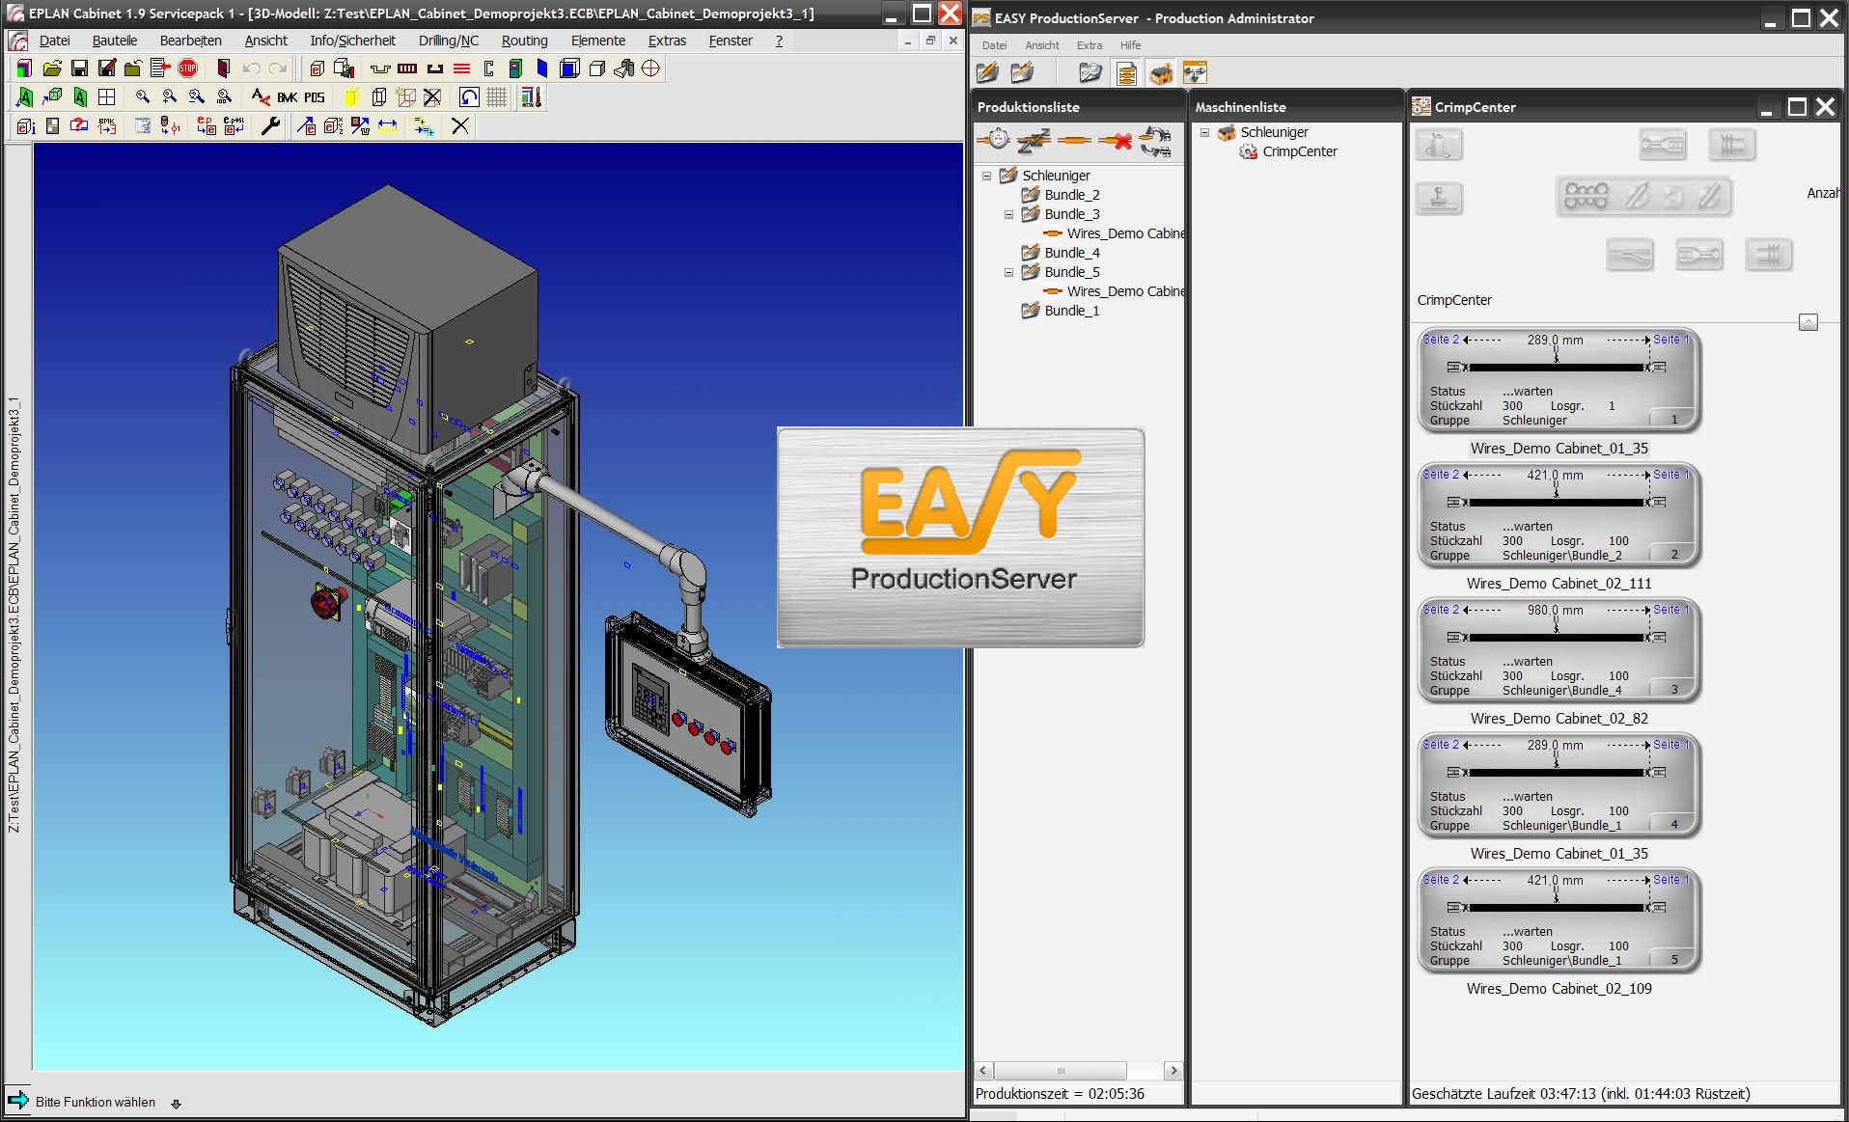Select the Wires_Demo Cabinet_02_111 job card
The height and width of the screenshot is (1122, 1849).
point(1558,516)
